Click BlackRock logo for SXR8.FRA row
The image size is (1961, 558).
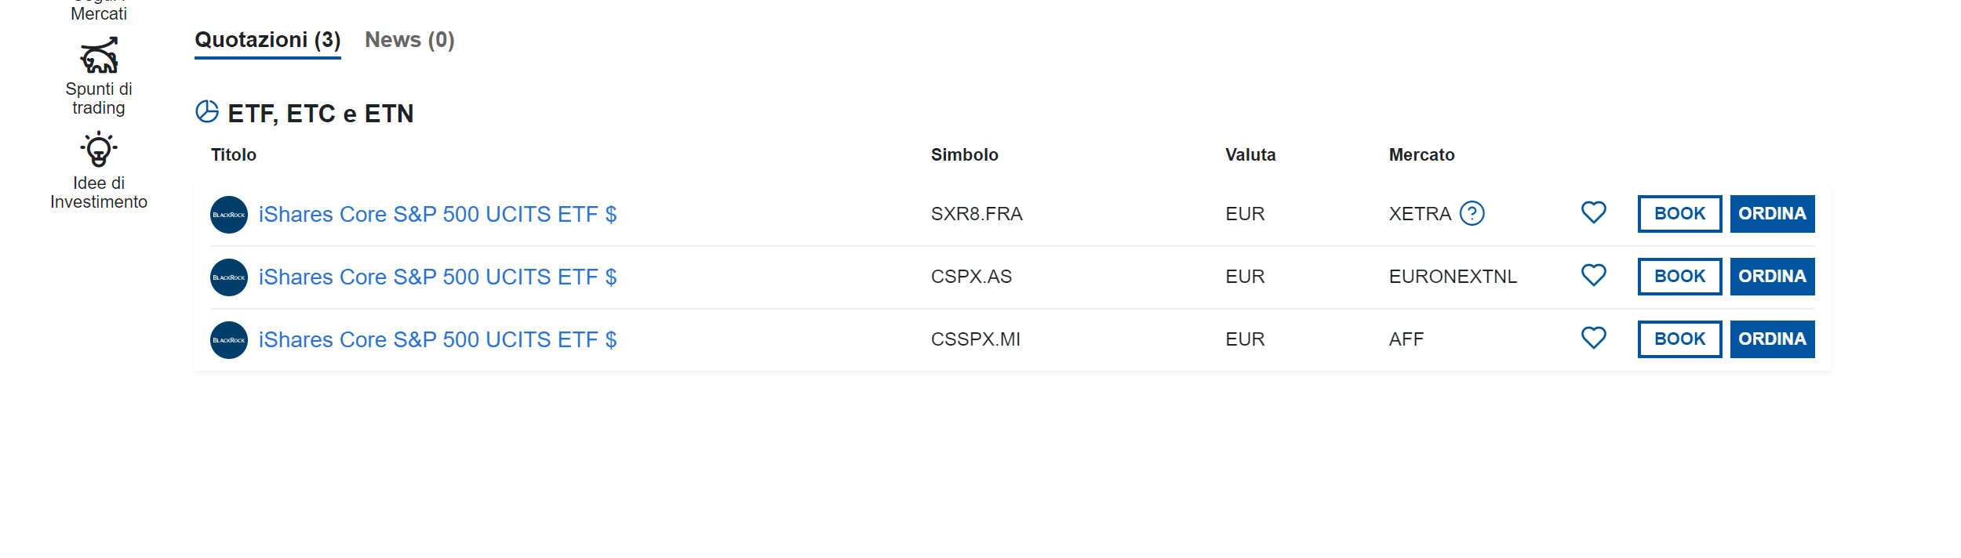229,215
